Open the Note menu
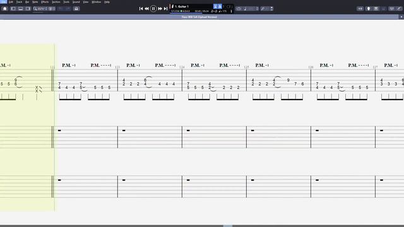404x227 pixels. click(x=35, y=2)
